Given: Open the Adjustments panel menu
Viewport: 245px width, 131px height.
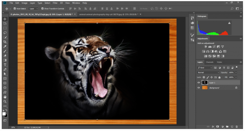Looking at the screenshot, I should [241, 39].
